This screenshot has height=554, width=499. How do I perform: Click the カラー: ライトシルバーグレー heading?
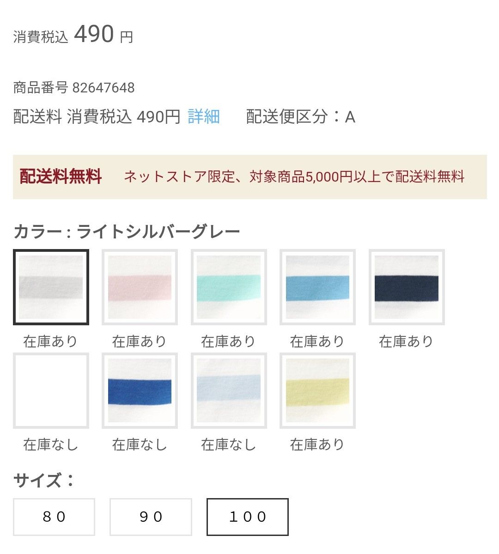click(x=127, y=231)
